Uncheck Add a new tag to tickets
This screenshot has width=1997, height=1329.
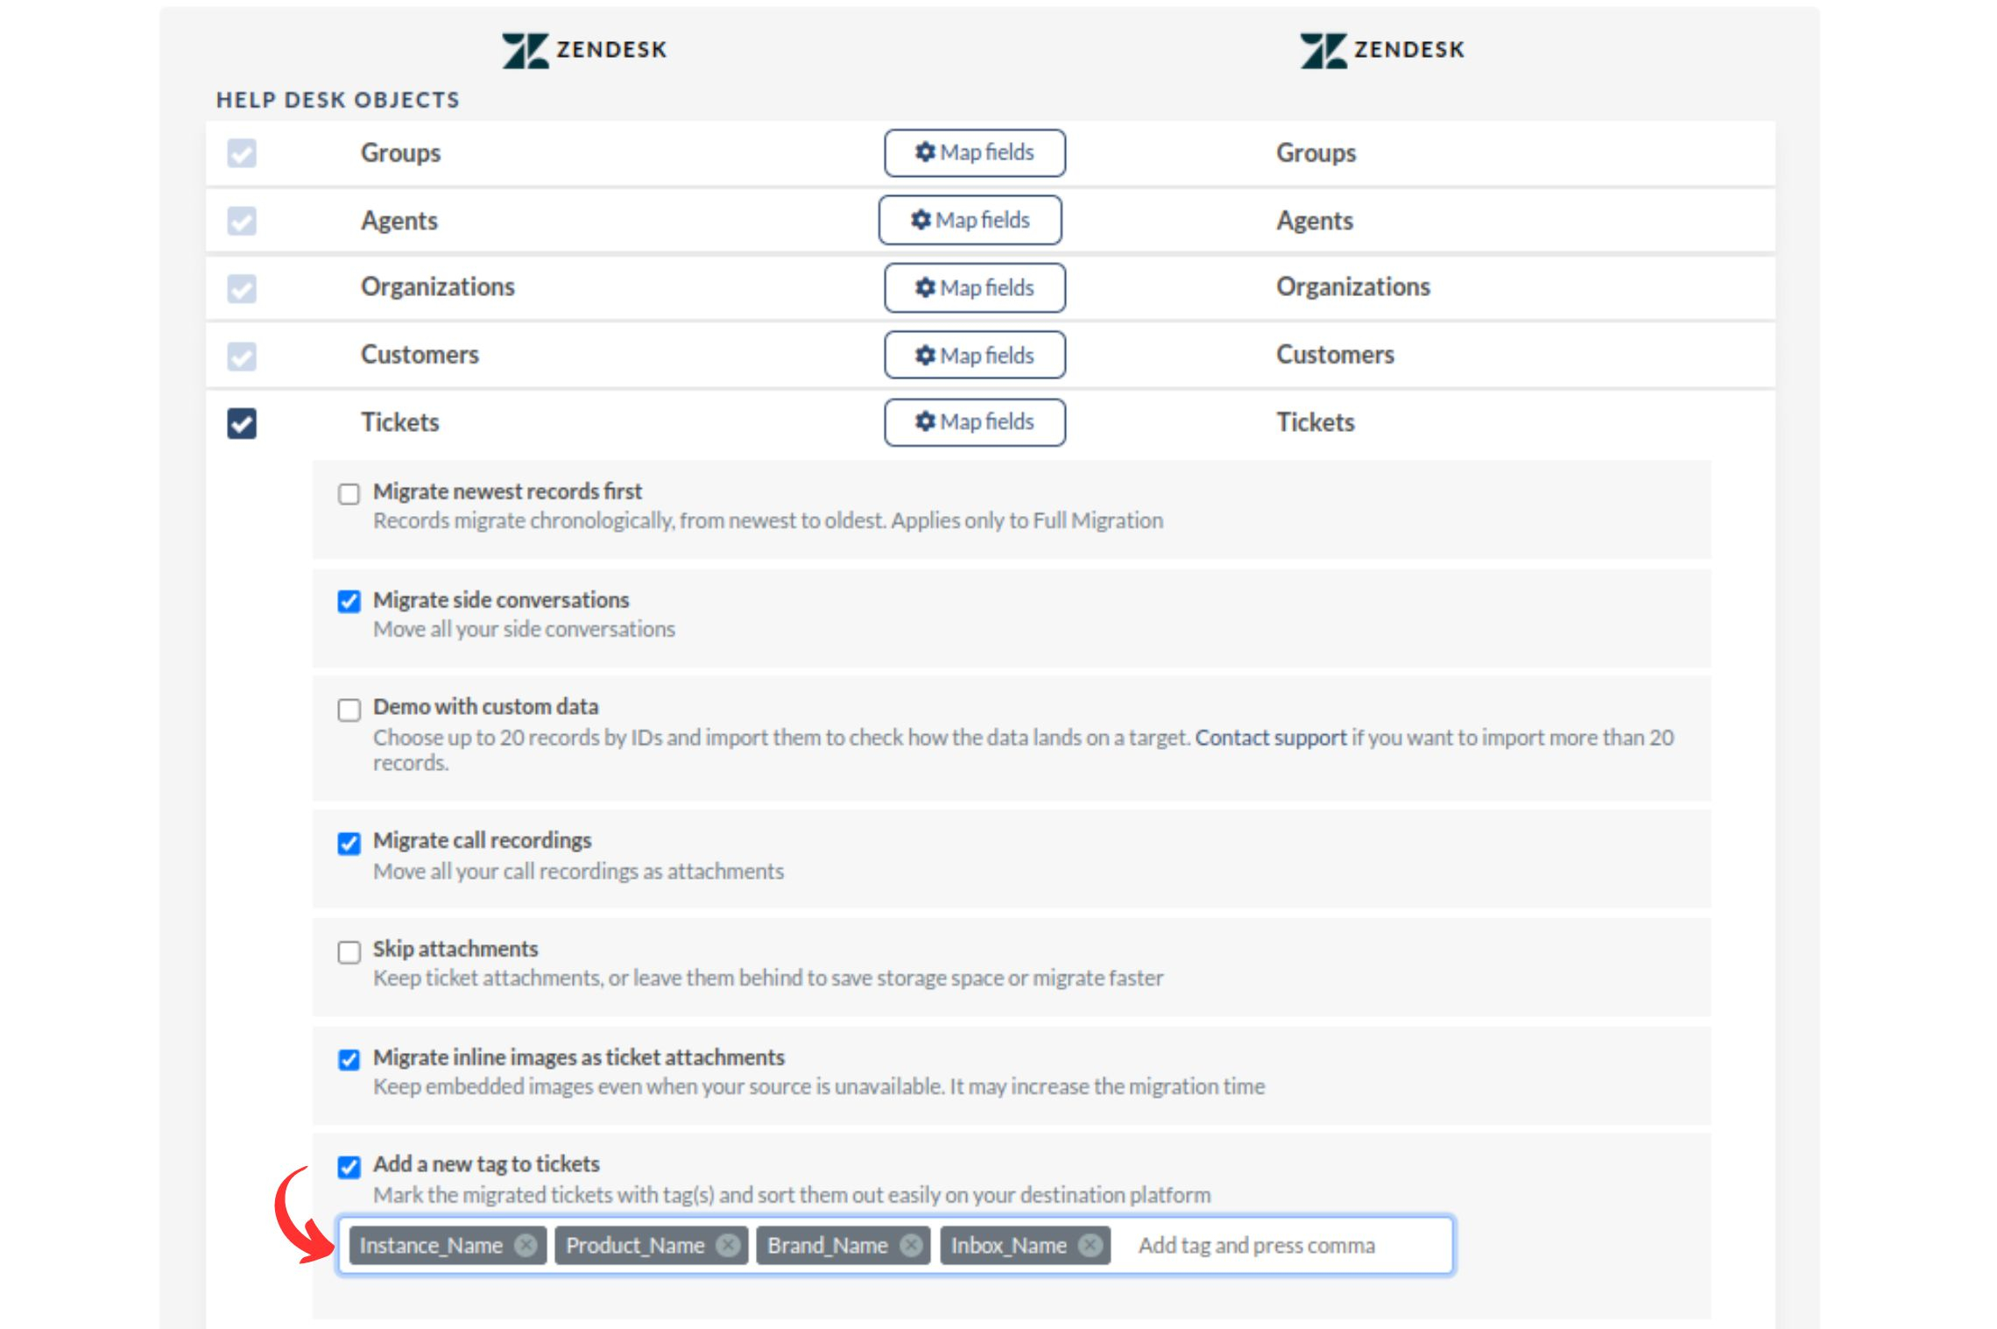click(349, 1168)
